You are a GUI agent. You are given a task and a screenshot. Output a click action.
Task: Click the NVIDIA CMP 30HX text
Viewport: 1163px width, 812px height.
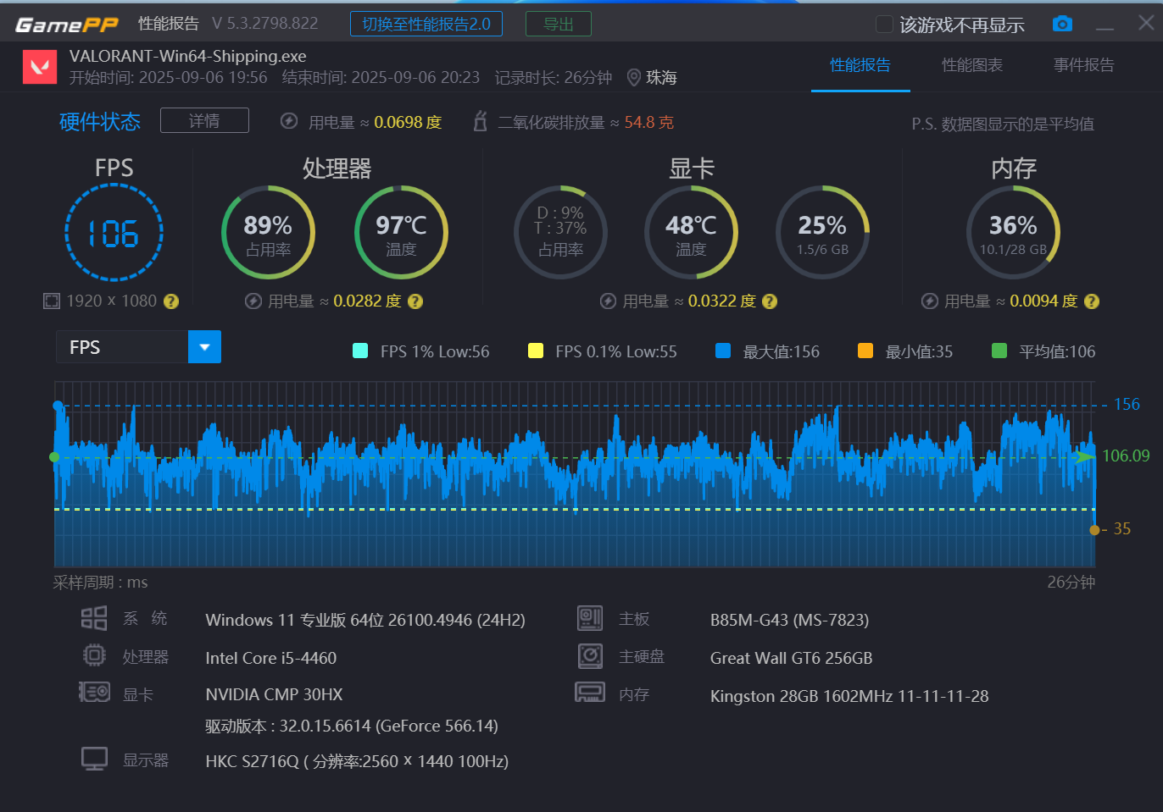[x=274, y=694]
